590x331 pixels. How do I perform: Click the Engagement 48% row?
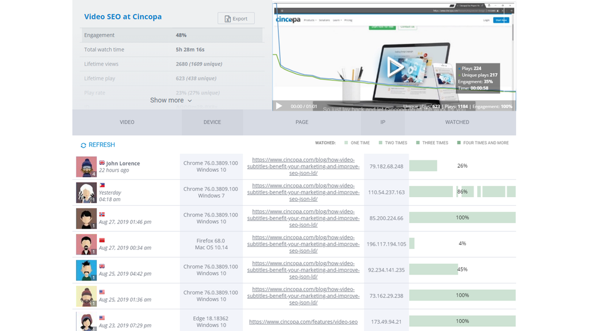tap(172, 35)
